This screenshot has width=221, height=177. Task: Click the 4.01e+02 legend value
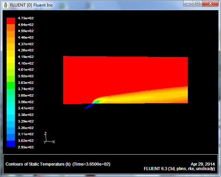pos(26,69)
